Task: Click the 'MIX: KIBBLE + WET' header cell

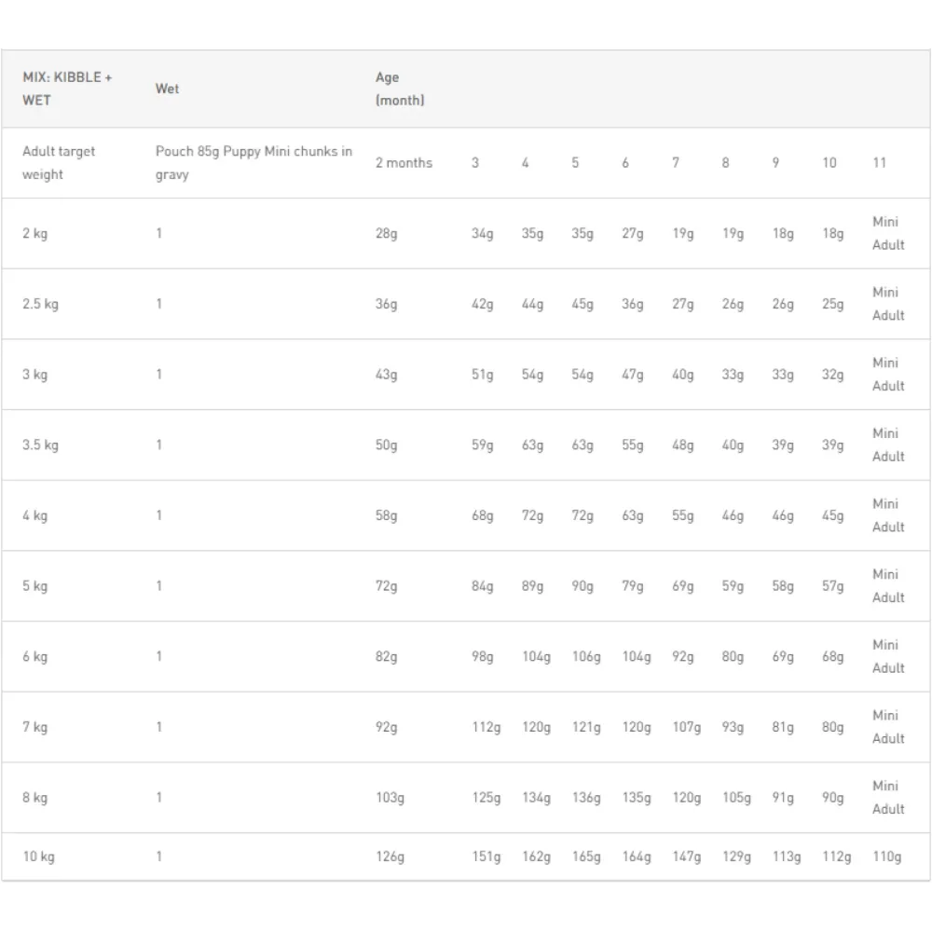Action: point(67,89)
